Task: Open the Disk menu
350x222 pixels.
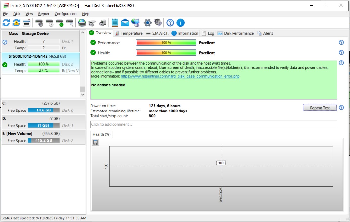Action: (x=17, y=14)
